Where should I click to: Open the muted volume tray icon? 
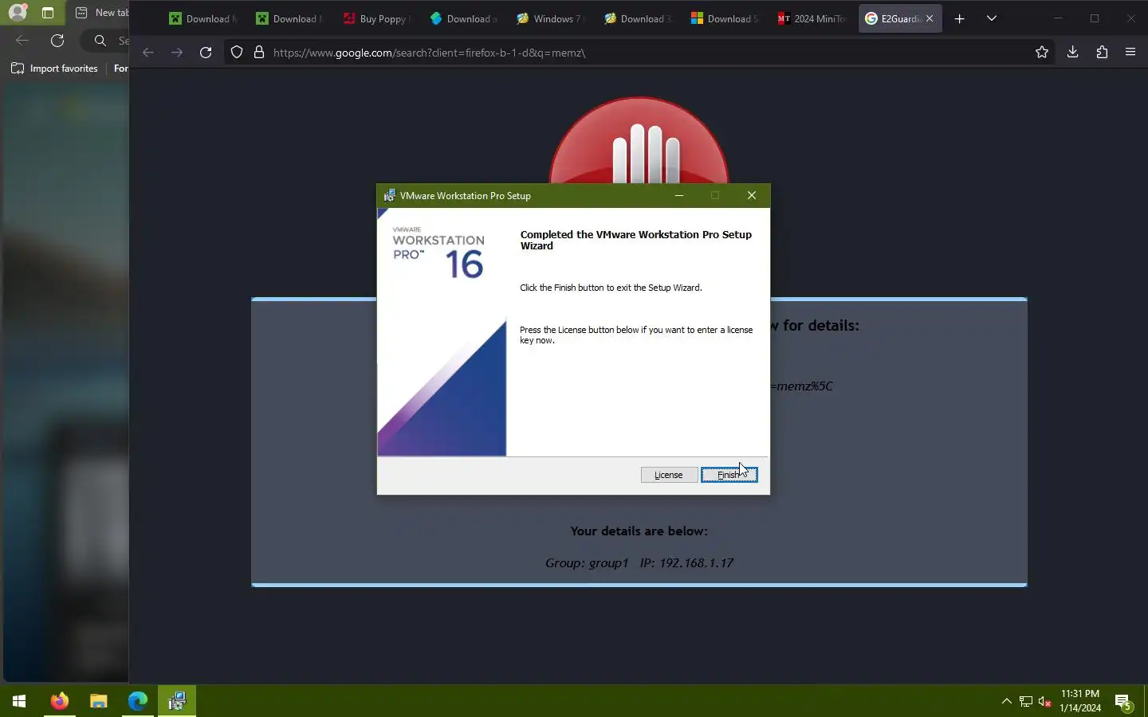point(1045,701)
